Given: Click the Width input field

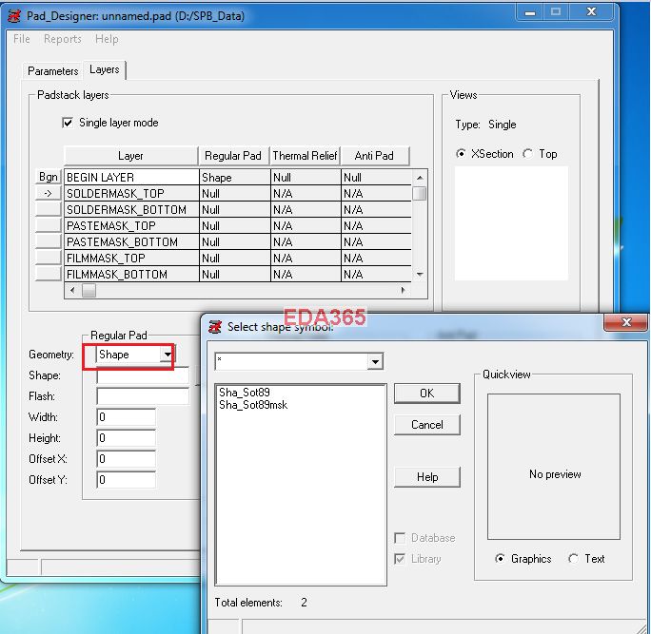Looking at the screenshot, I should [127, 417].
